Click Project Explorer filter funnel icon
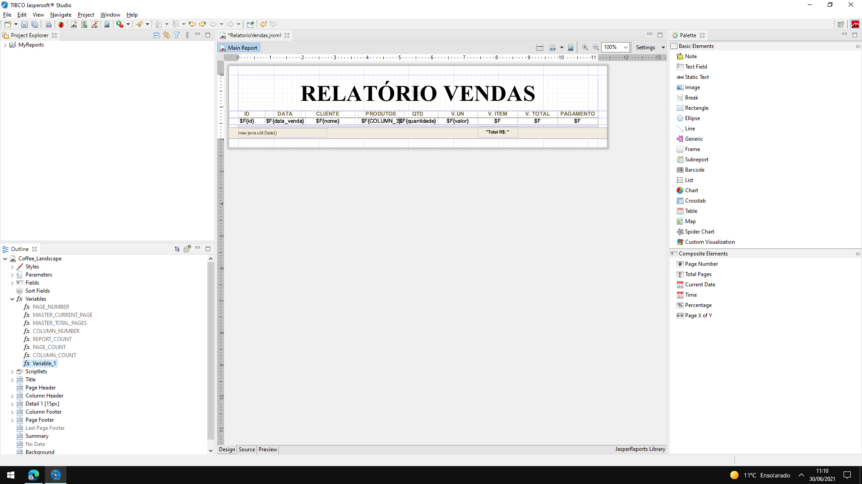Screen dimensions: 862x484 click(x=177, y=35)
